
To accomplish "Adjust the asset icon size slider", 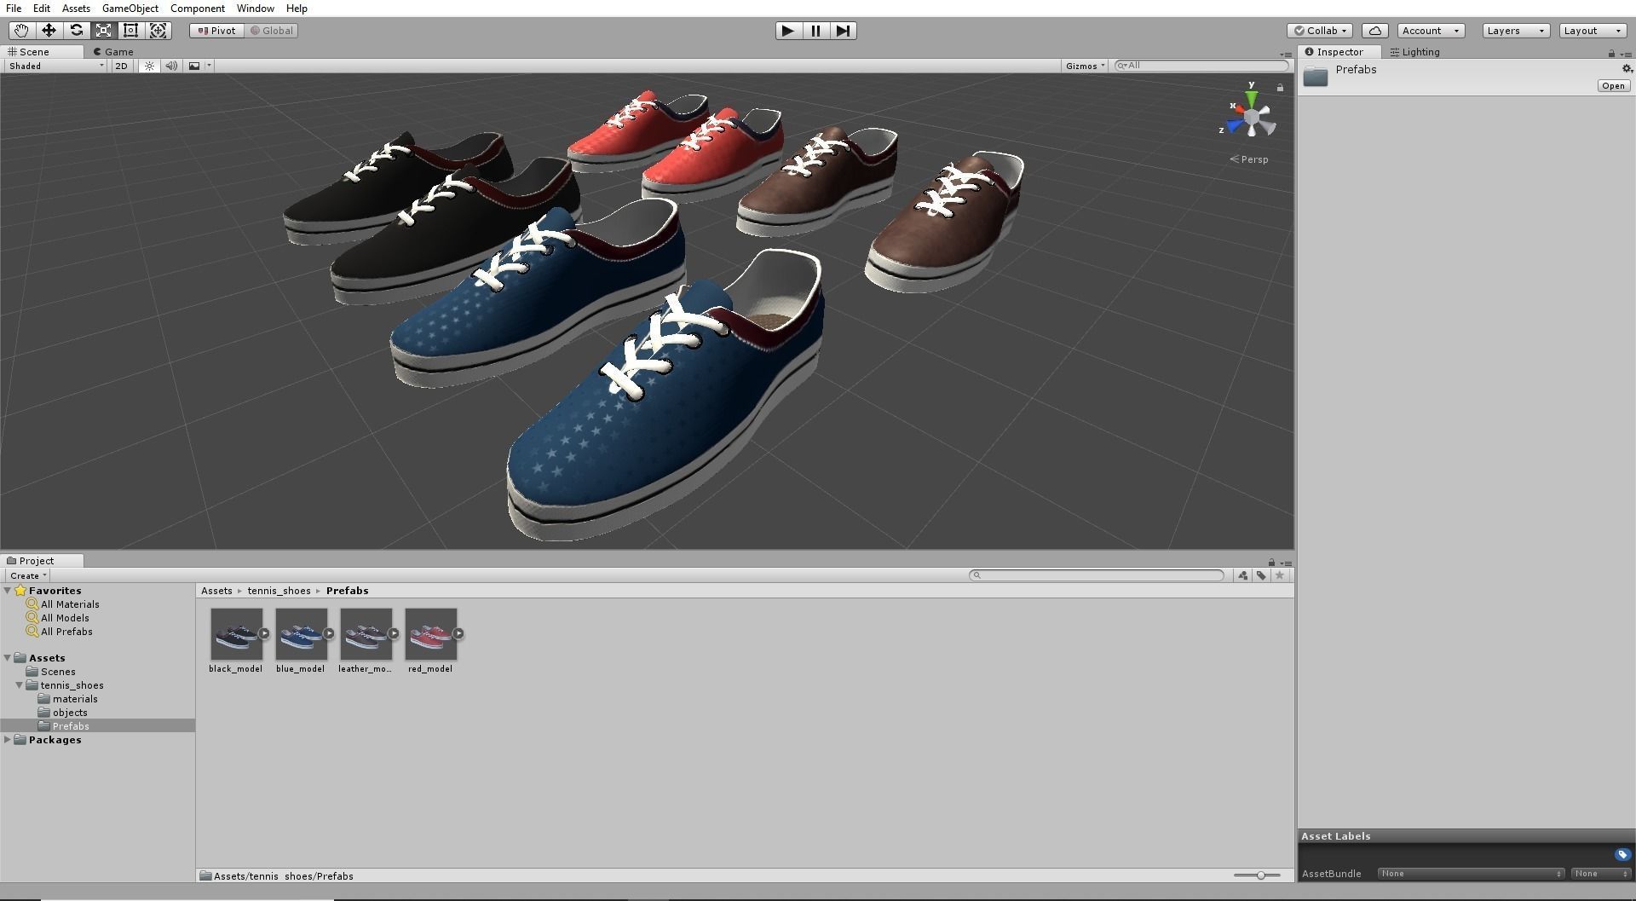I will [1261, 875].
